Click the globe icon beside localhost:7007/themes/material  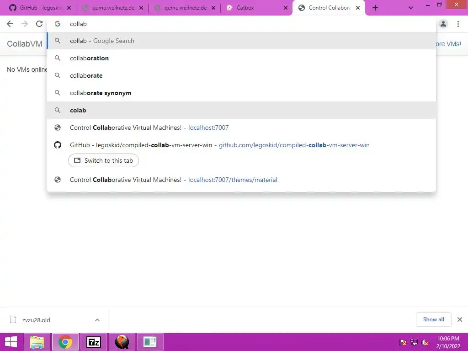coord(58,180)
